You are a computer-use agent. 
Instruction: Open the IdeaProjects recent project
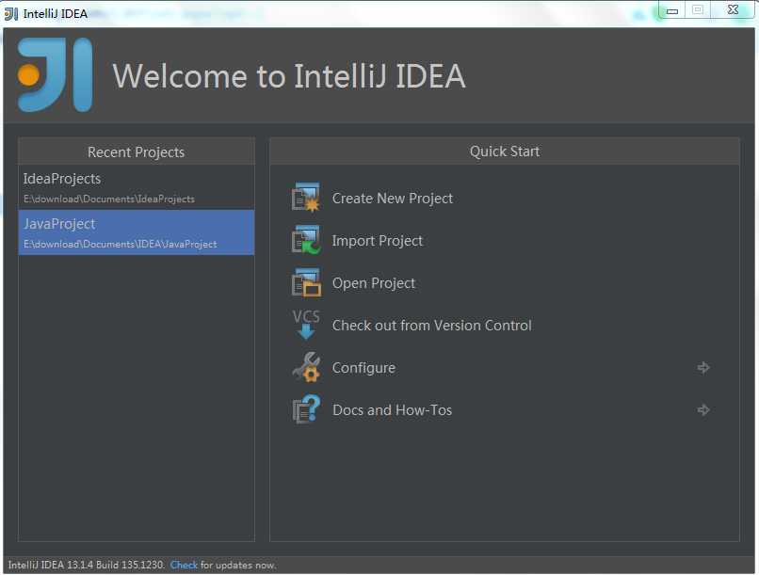click(137, 187)
